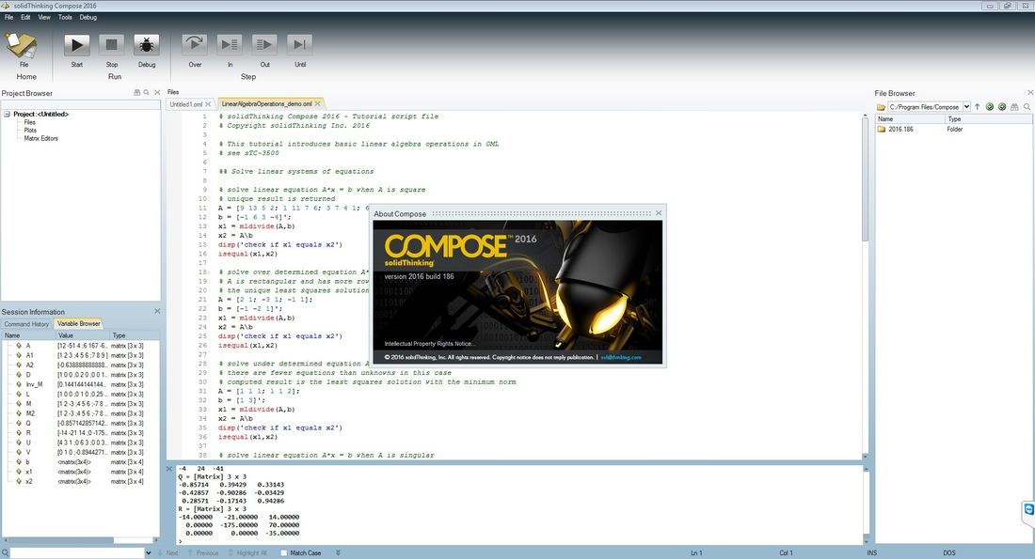Close the About Compose dialog
Screen dimensions: 1035x559
pyautogui.click(x=659, y=213)
